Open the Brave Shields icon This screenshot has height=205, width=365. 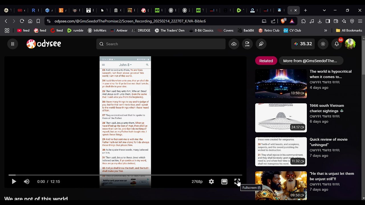coord(283,21)
